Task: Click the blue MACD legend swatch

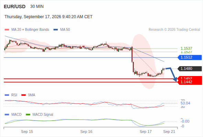Action: click(7, 115)
